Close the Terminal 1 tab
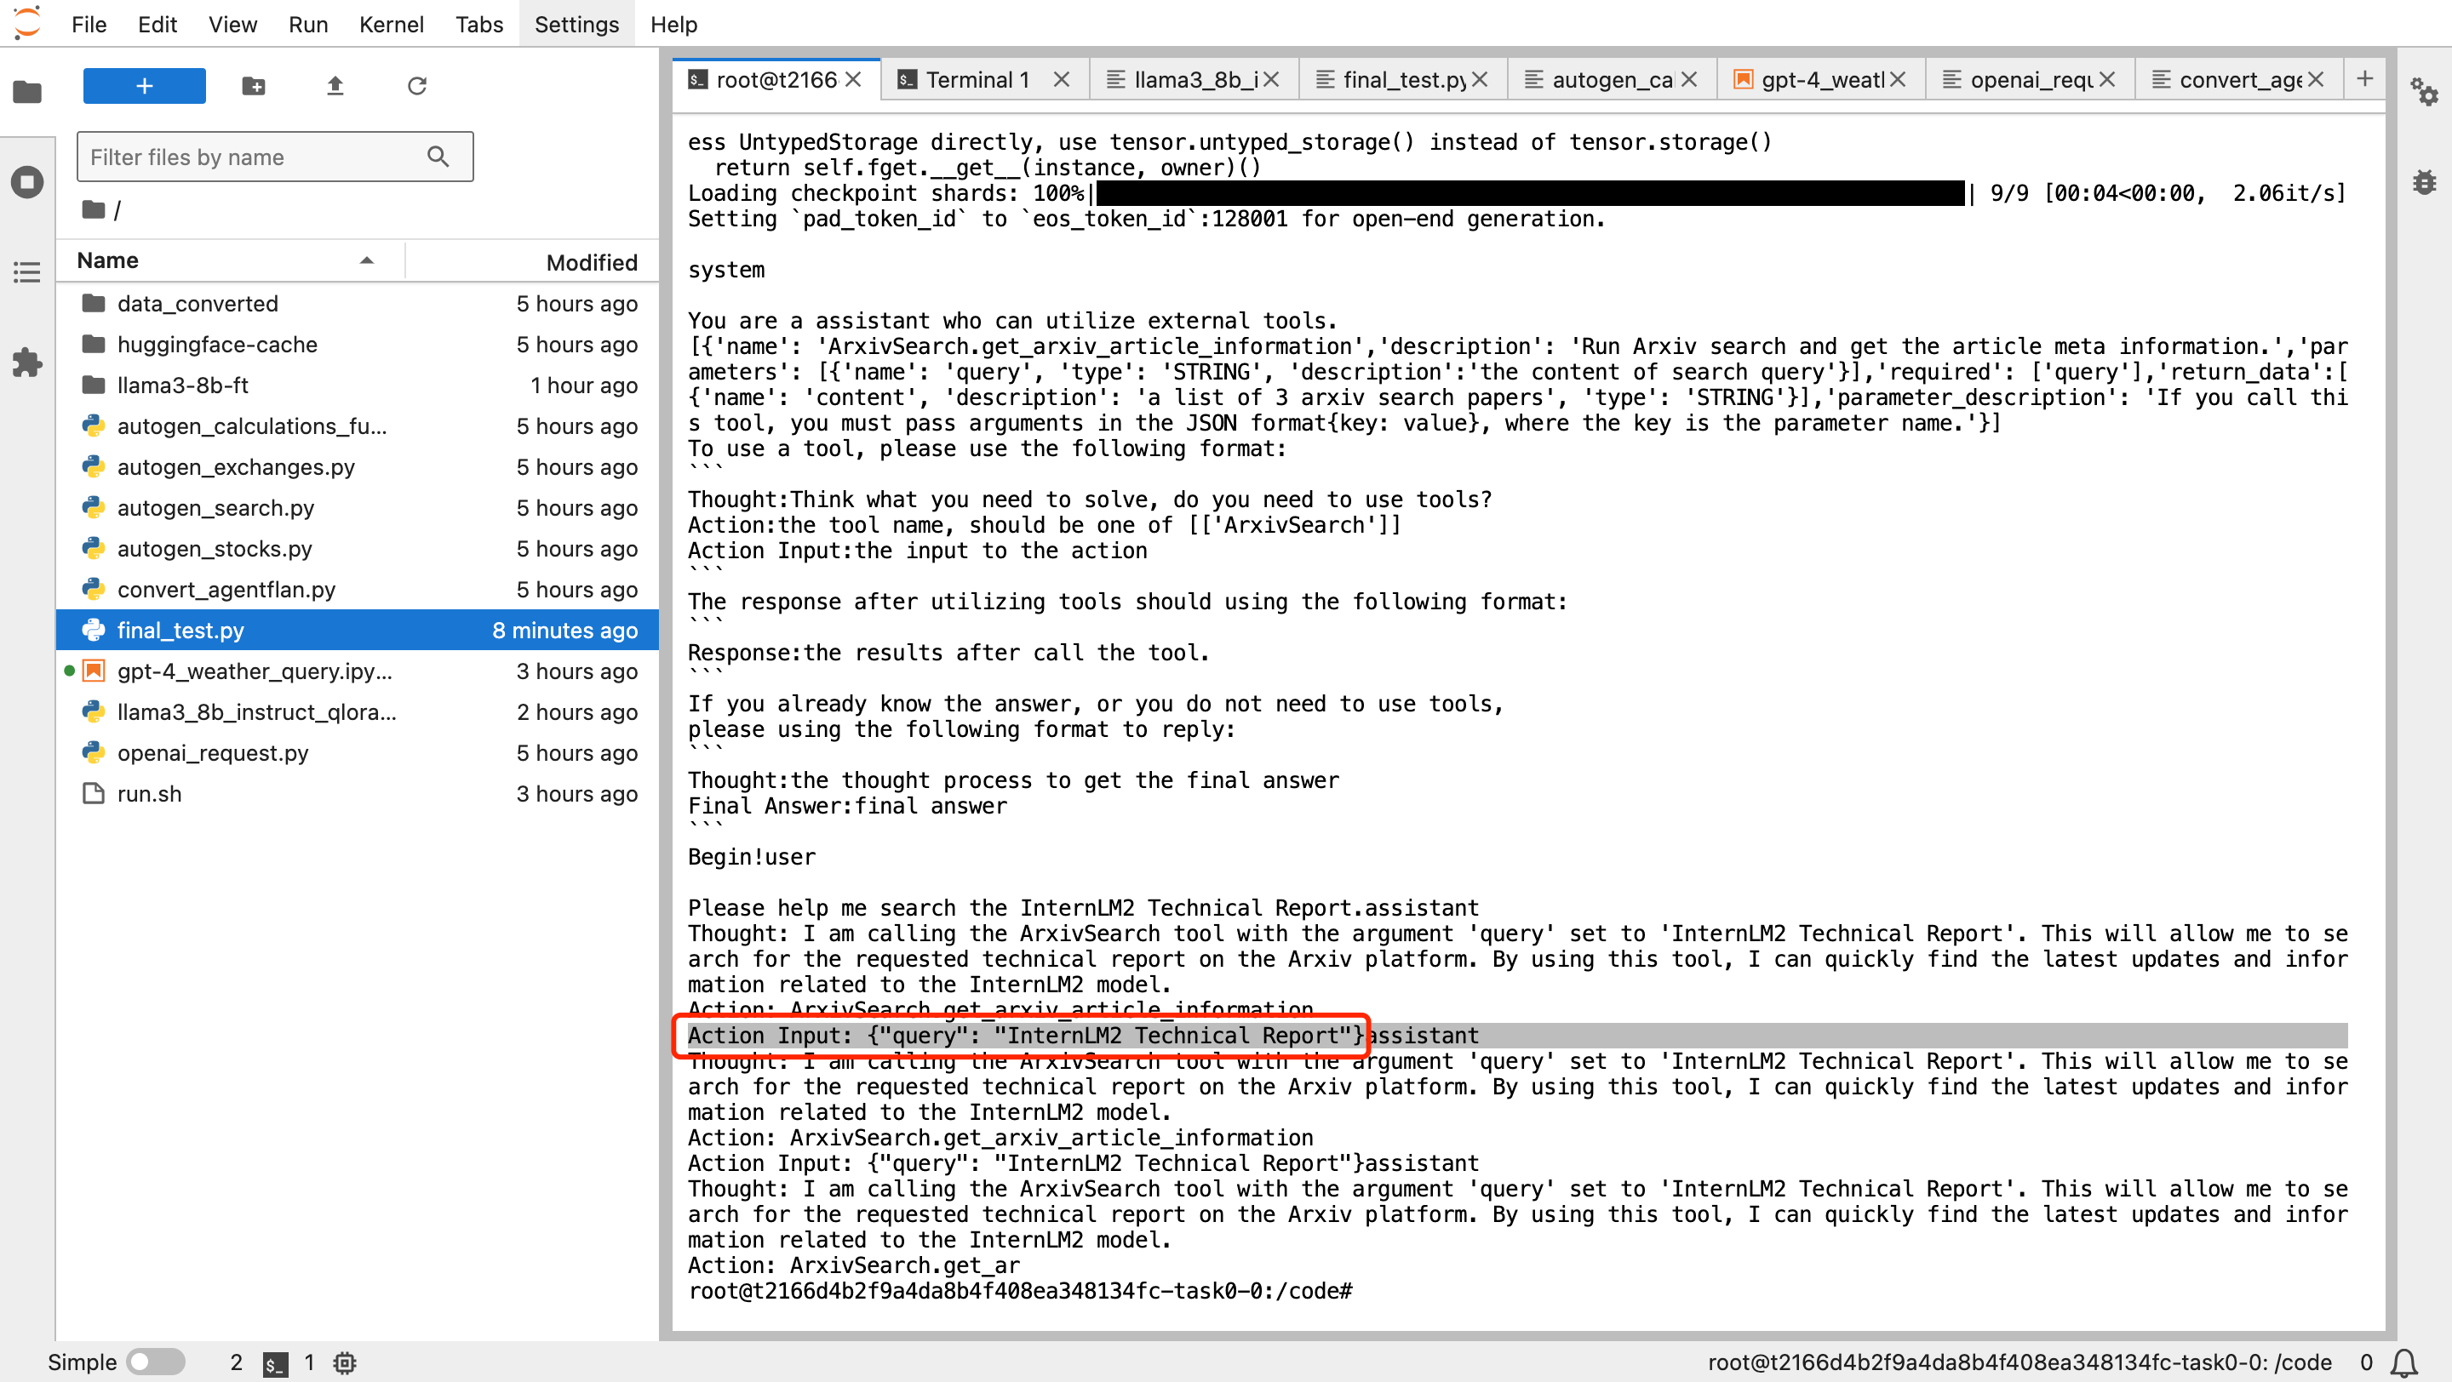The image size is (2452, 1382). pyautogui.click(x=1062, y=80)
